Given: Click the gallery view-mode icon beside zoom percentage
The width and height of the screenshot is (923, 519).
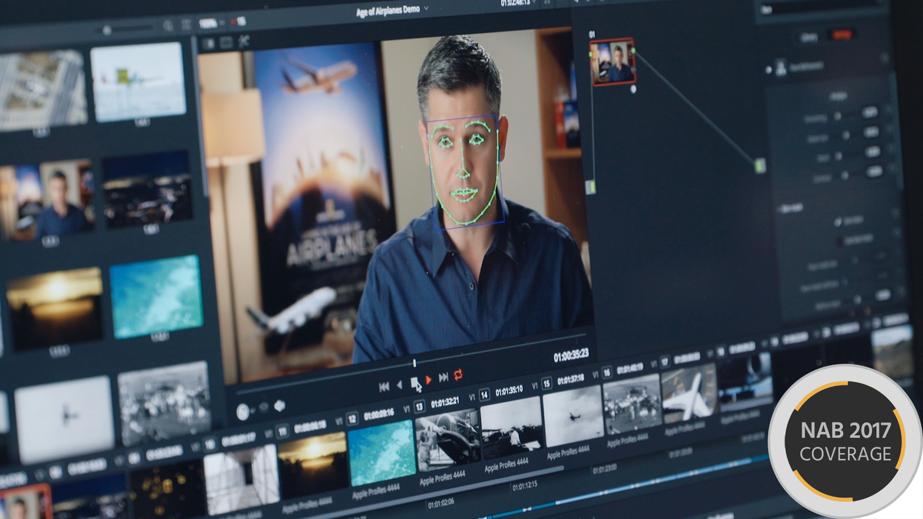Looking at the screenshot, I should click(186, 25).
